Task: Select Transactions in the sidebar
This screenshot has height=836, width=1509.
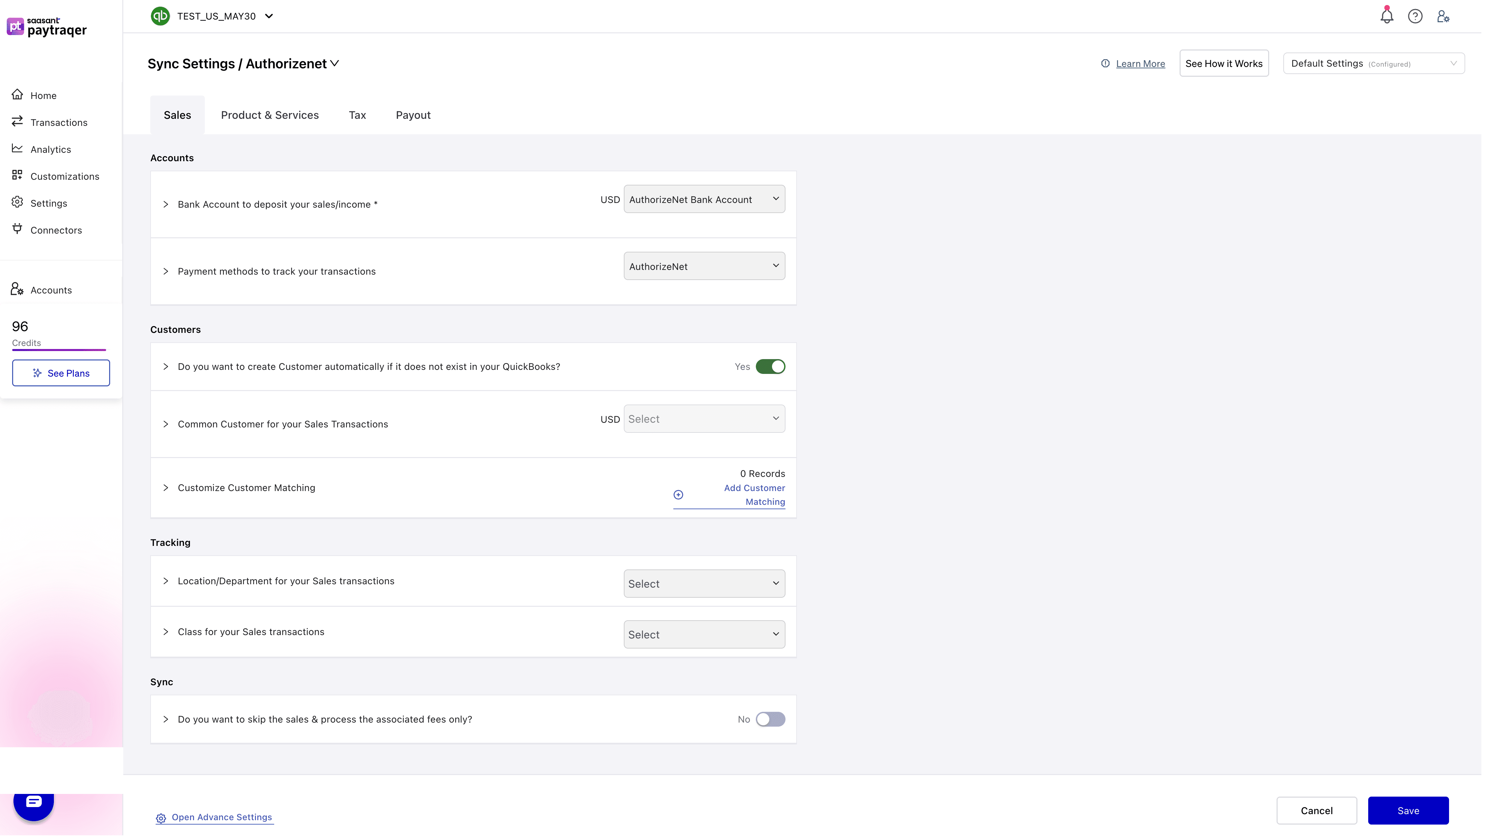Action: tap(59, 122)
